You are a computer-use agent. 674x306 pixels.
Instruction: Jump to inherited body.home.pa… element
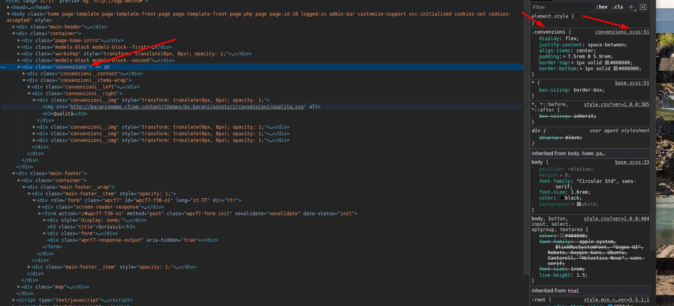[587, 154]
